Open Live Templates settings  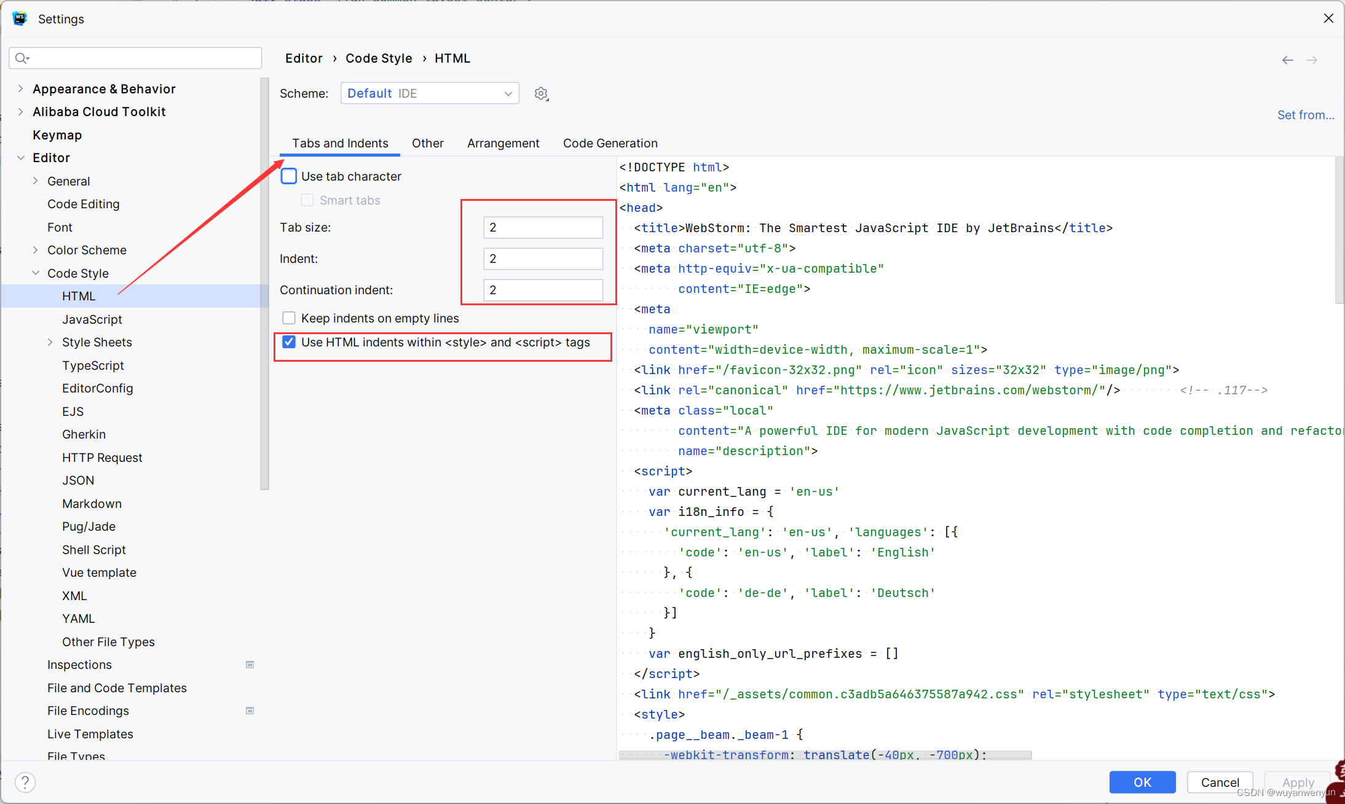point(90,734)
